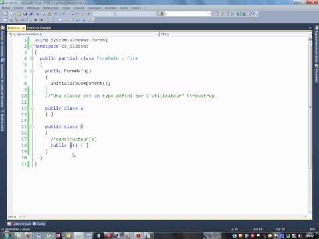Image resolution: width=319 pixels, height=239 pixels.
Task: Click the Col indicator in the status bar
Action: [x=258, y=230]
